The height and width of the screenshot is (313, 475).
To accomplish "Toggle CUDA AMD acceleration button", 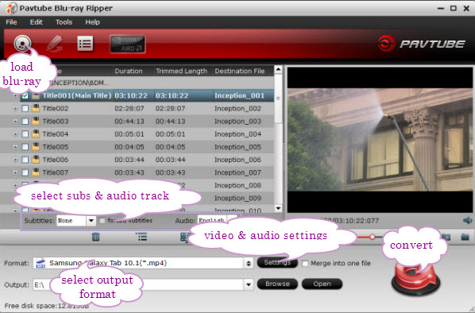I will (x=128, y=44).
